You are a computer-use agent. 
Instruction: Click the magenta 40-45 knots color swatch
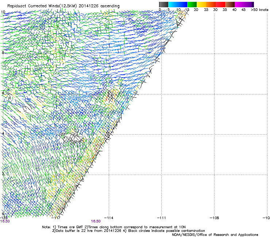tap(239, 4)
